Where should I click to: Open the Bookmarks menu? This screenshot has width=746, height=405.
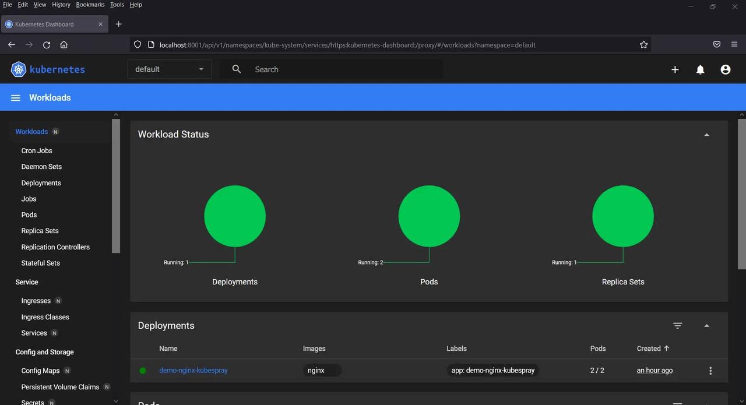[90, 5]
